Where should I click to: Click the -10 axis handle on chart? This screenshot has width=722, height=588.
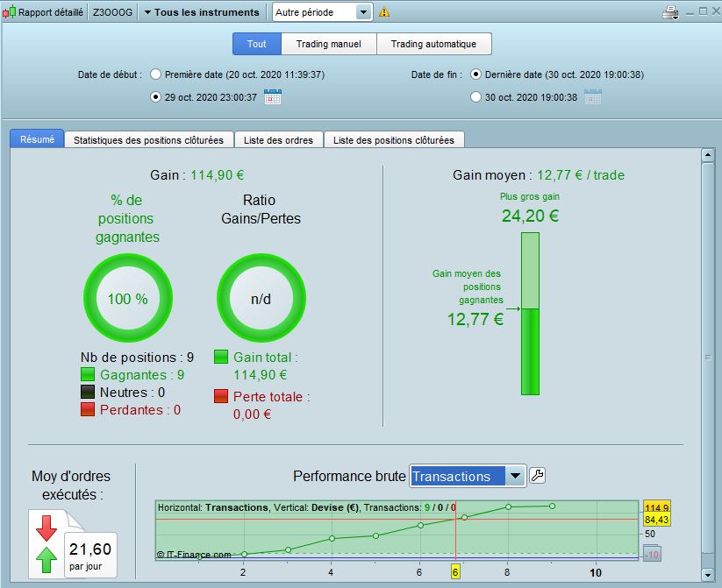tap(652, 554)
